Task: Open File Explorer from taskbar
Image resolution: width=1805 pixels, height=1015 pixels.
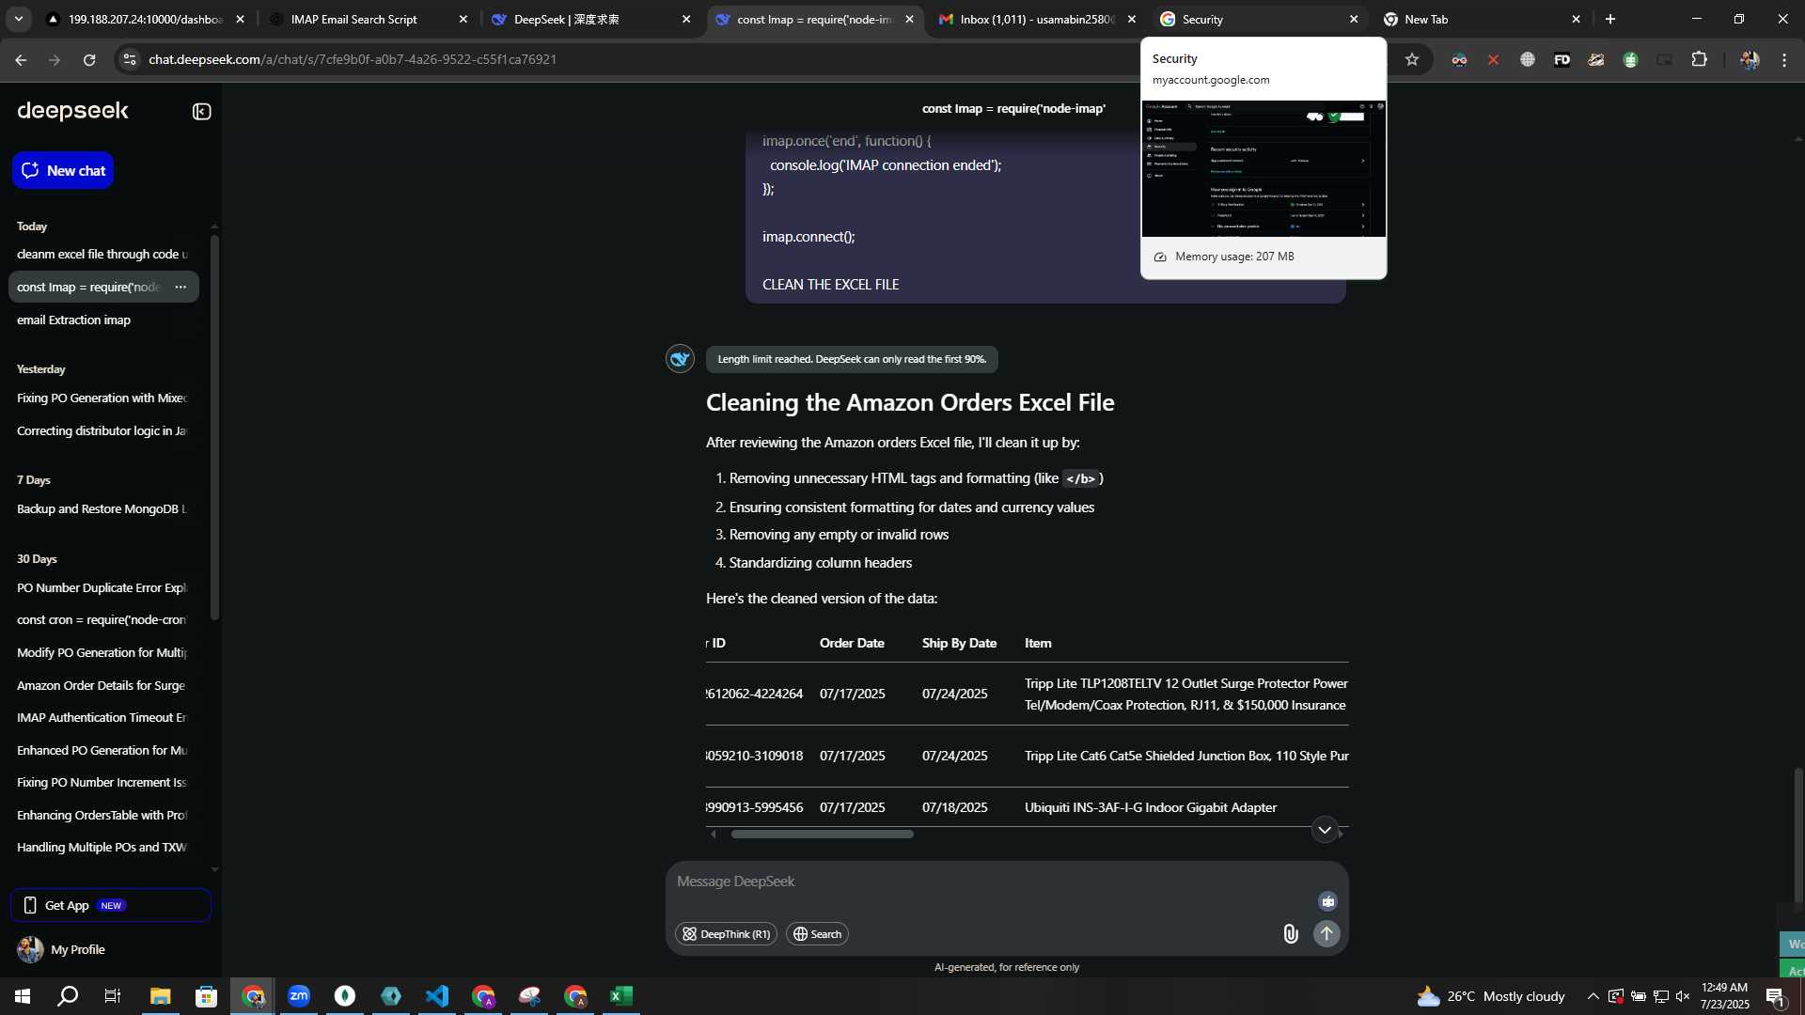Action: tap(160, 996)
